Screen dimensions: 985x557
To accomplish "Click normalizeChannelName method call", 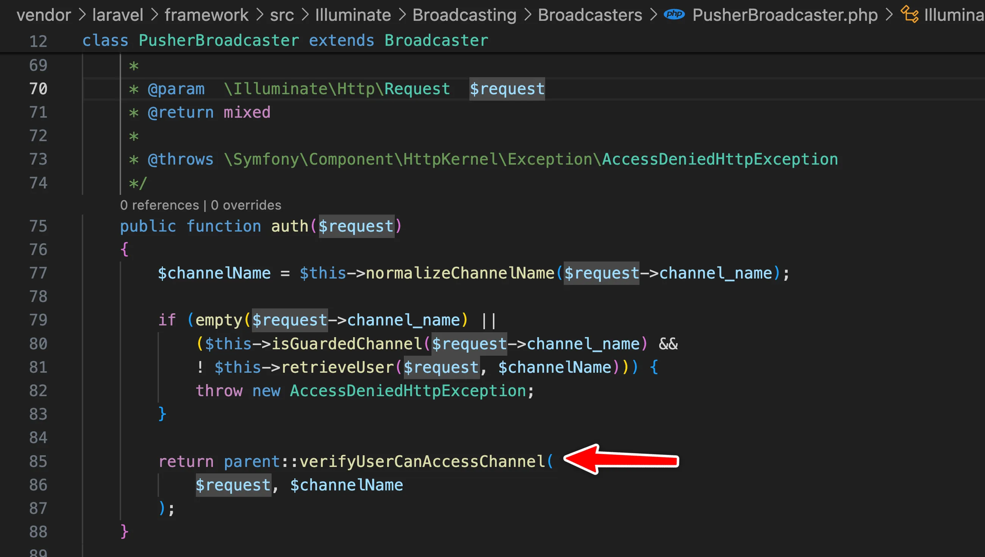I will point(460,273).
